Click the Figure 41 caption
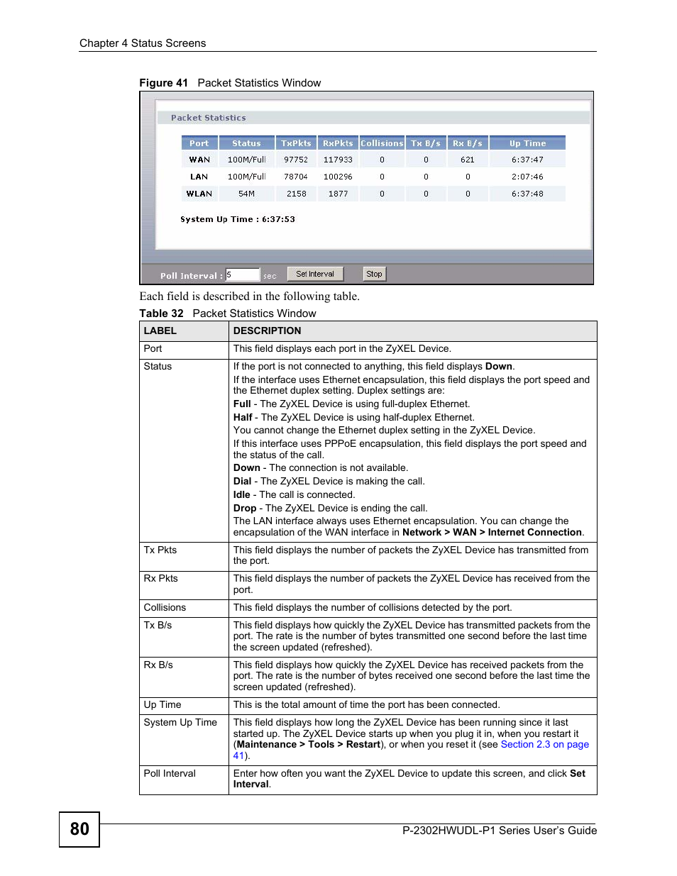The height and width of the screenshot is (876, 677). pos(230,83)
